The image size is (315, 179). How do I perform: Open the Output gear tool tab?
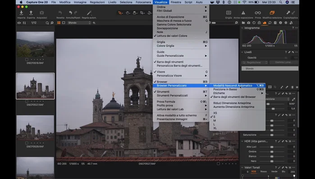click(286, 23)
